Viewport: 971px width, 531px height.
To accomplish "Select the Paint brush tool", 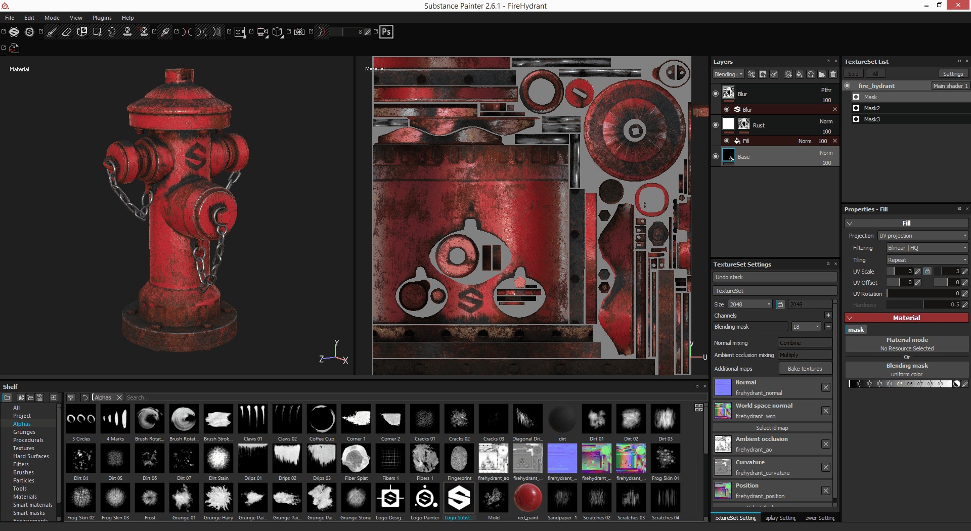I will [x=52, y=32].
